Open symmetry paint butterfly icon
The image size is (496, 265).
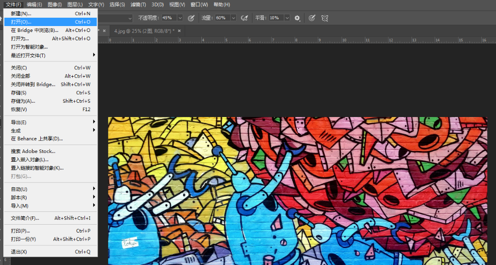[x=325, y=18]
